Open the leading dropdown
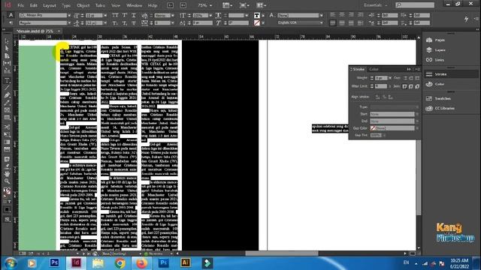 [x=105, y=23]
